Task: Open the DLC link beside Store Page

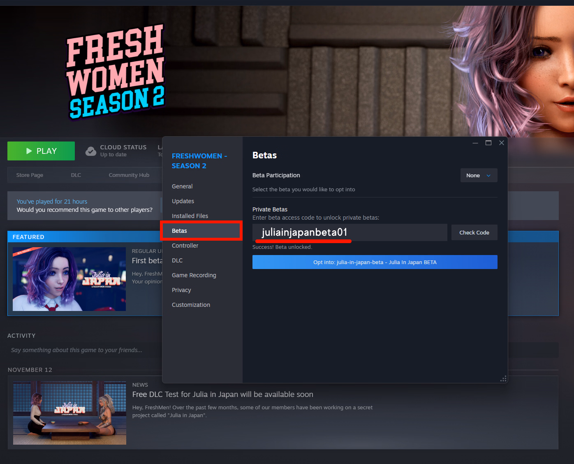Action: (x=76, y=175)
